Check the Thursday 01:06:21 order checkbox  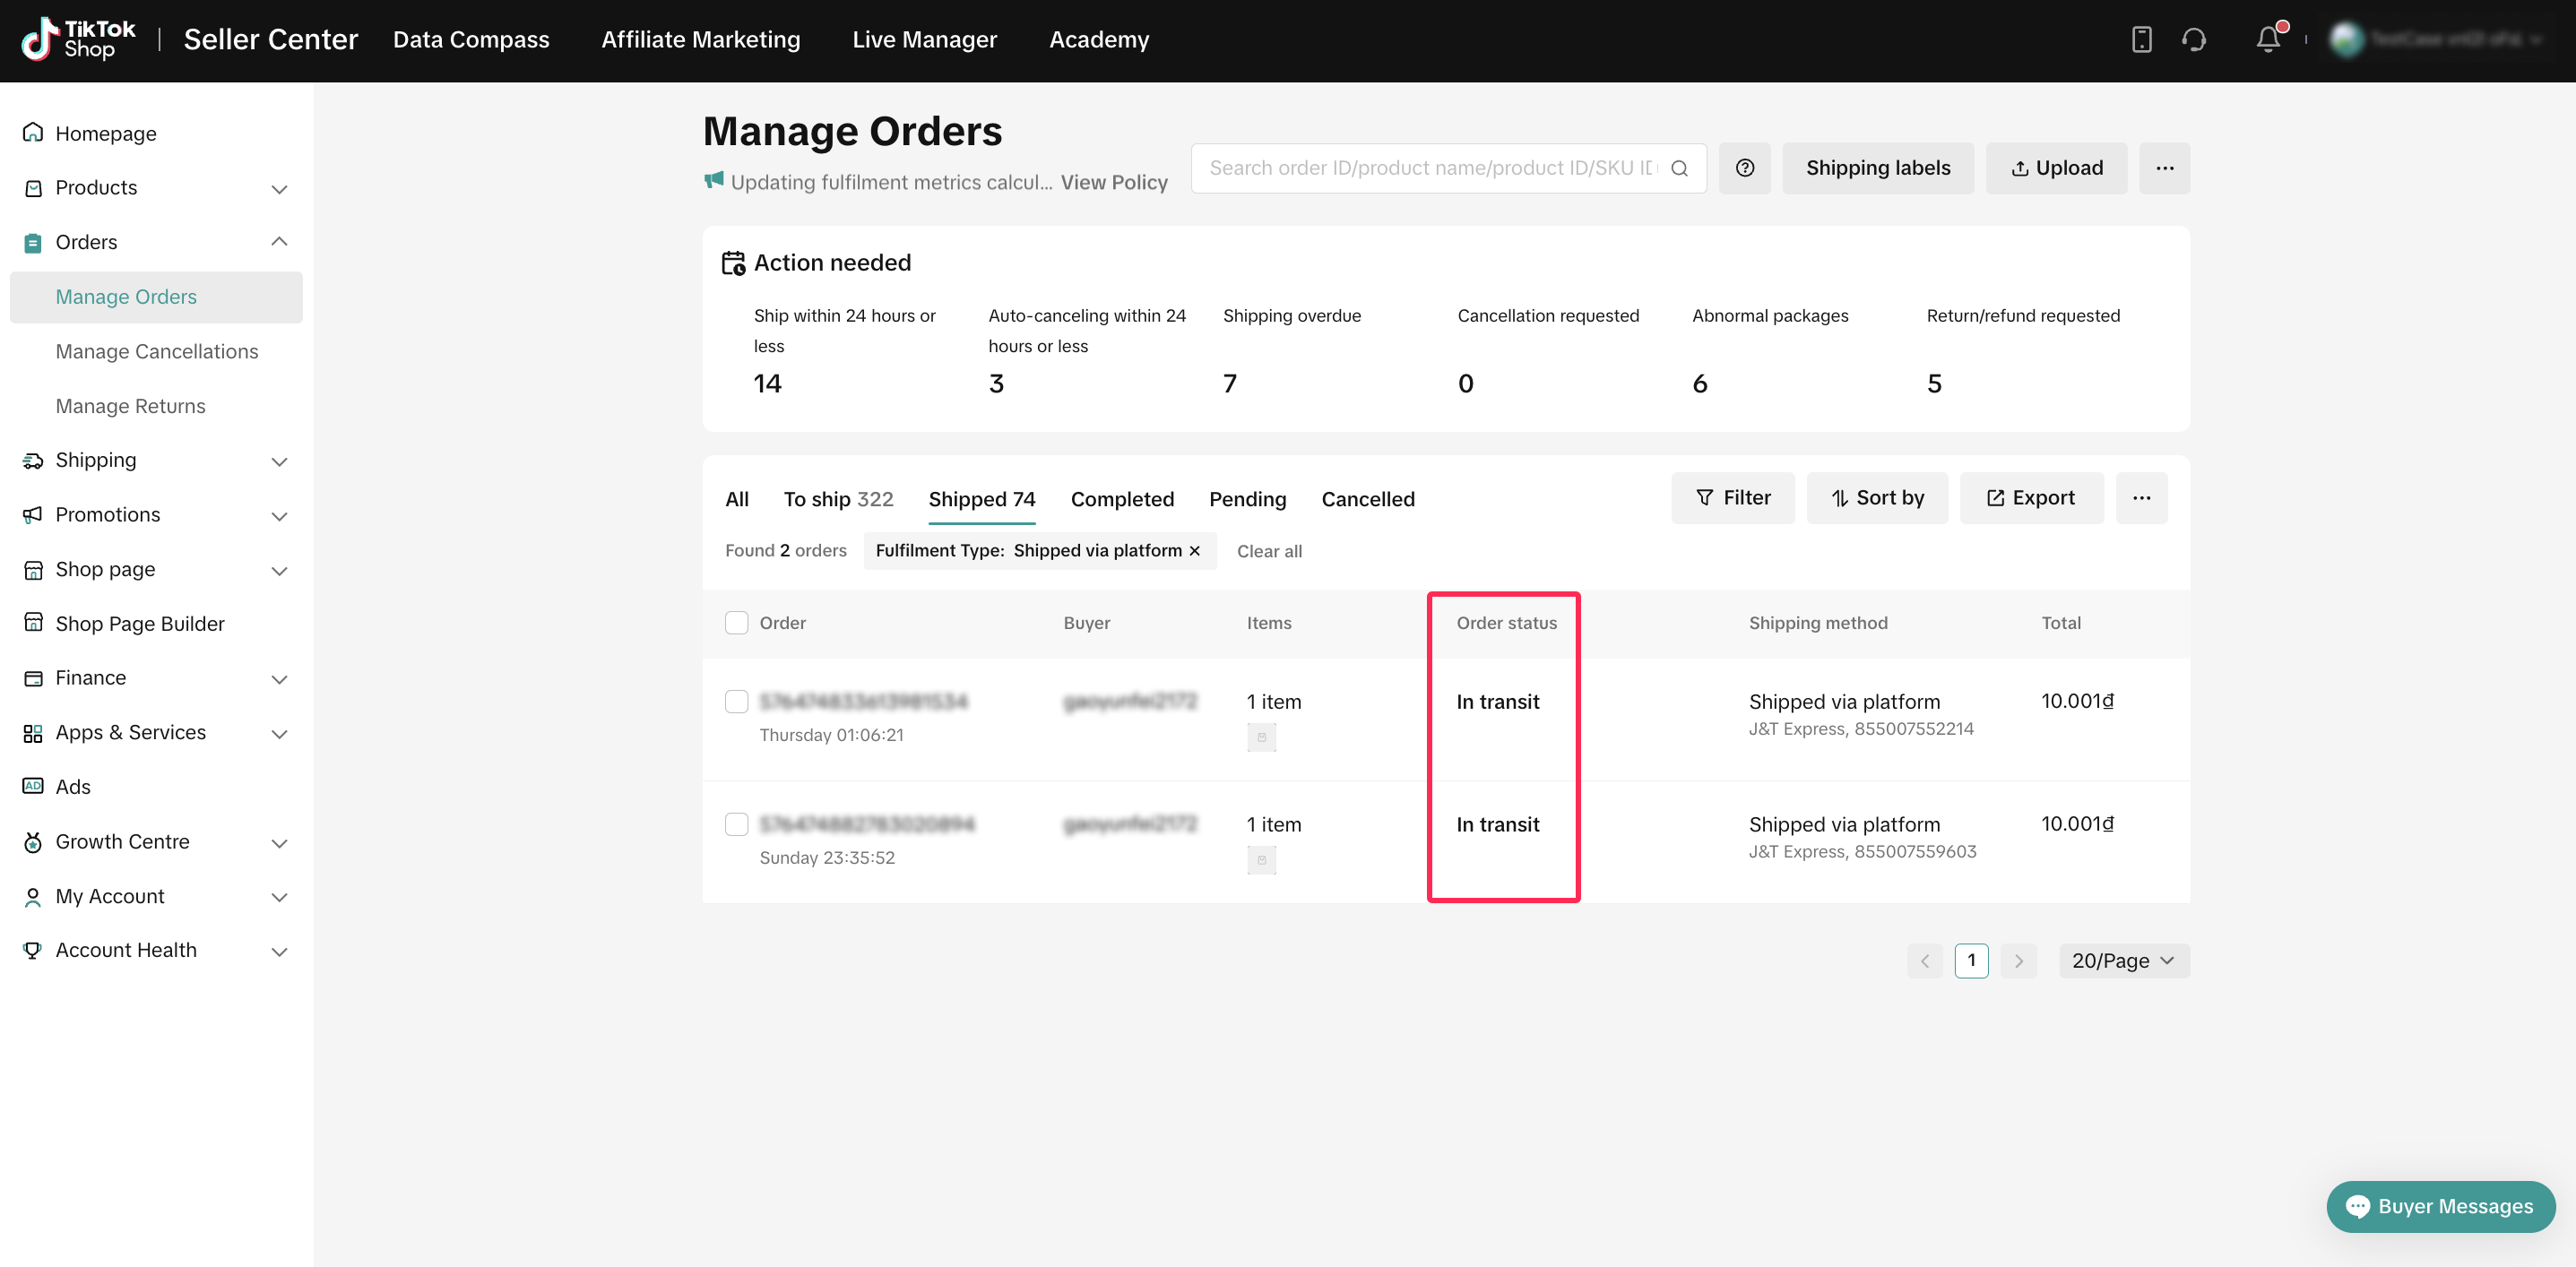click(x=736, y=702)
